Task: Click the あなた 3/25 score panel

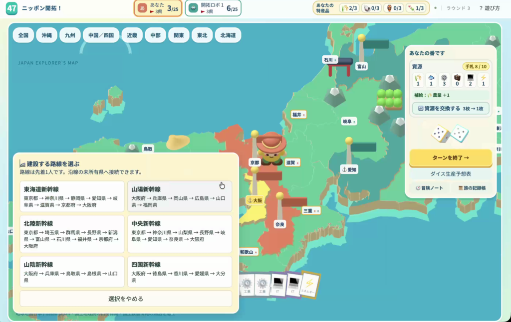Action: (157, 8)
